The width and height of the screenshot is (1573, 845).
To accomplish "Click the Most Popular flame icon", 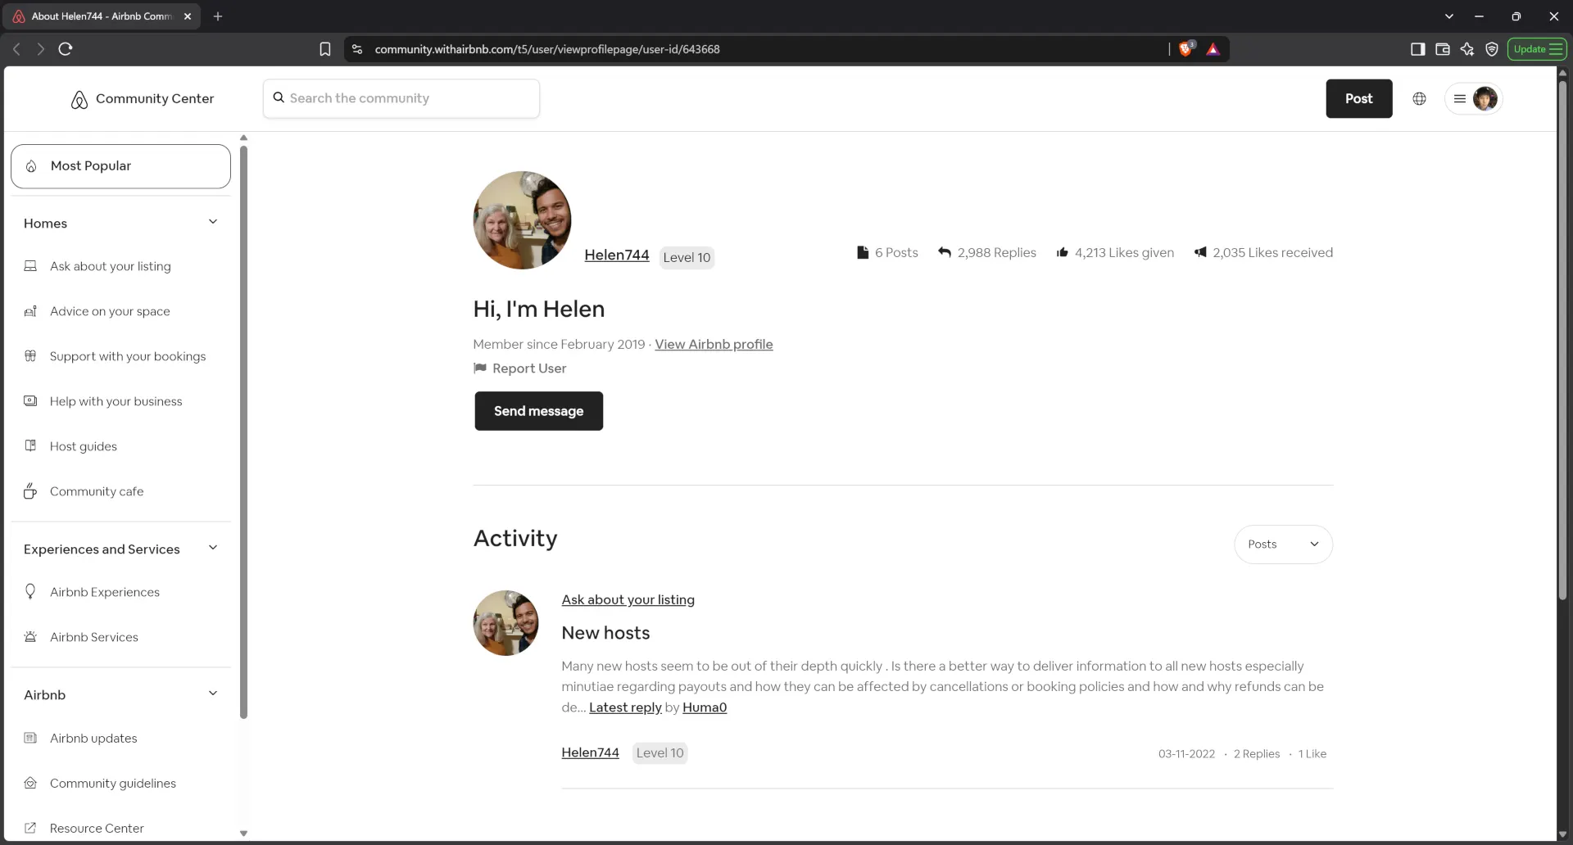I will 31,166.
